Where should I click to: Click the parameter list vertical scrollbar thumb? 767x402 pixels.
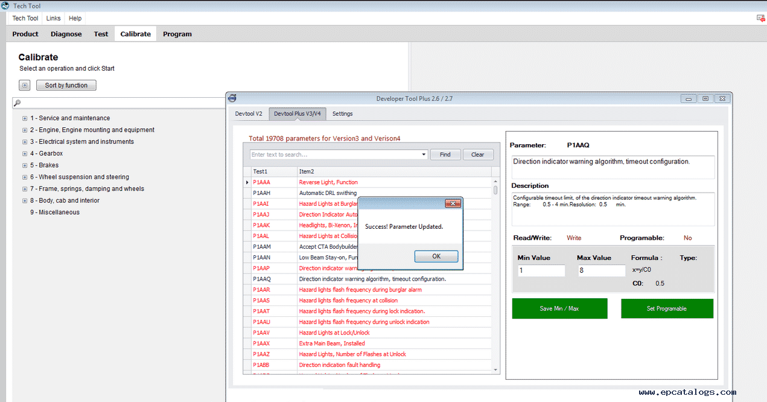click(x=496, y=190)
